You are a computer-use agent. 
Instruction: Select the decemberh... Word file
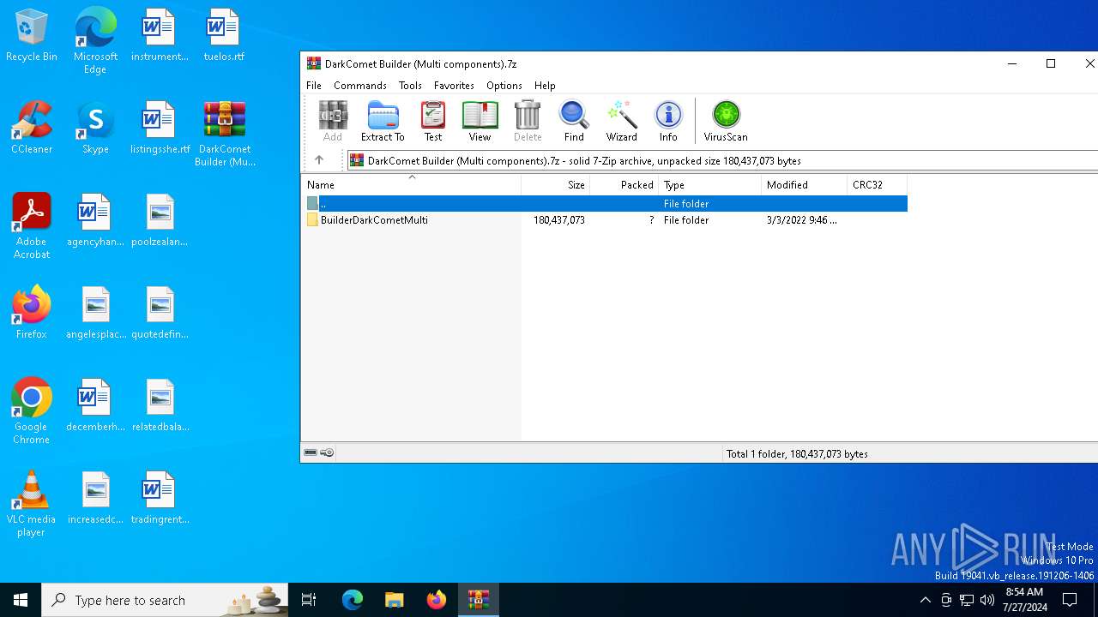(95, 406)
